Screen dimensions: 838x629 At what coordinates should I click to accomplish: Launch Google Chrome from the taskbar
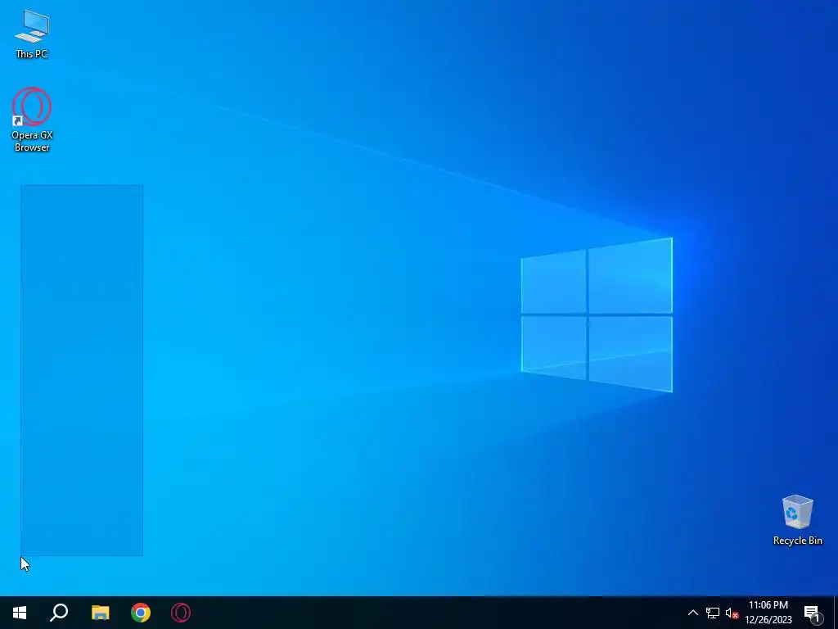coord(141,613)
